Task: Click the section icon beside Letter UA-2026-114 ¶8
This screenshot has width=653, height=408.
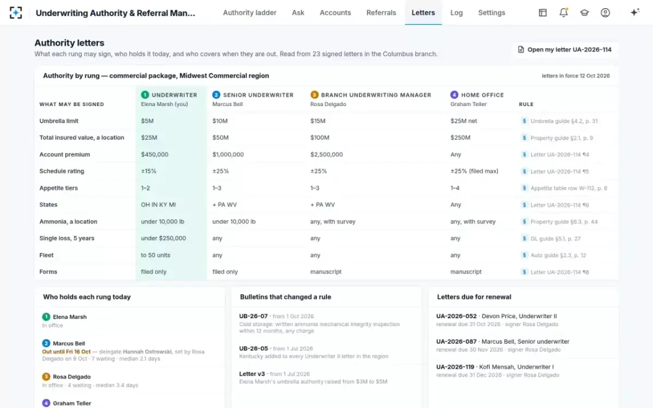Action: tap(524, 272)
